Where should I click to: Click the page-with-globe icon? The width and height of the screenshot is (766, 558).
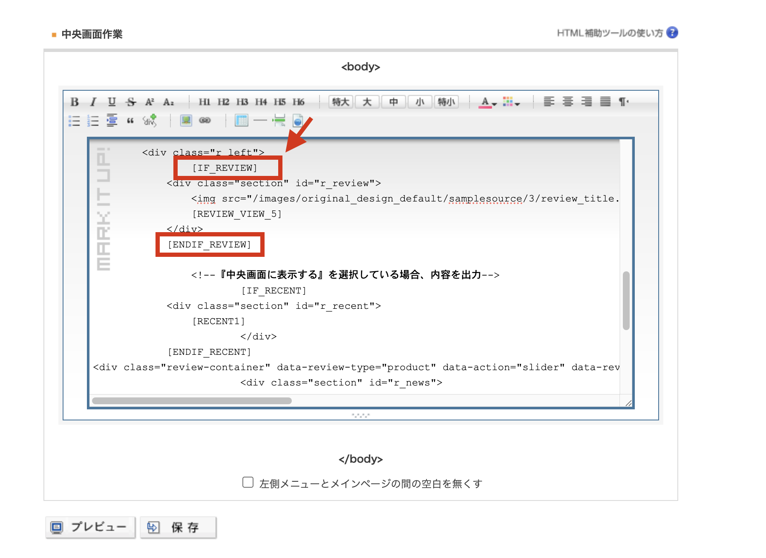[x=298, y=121]
